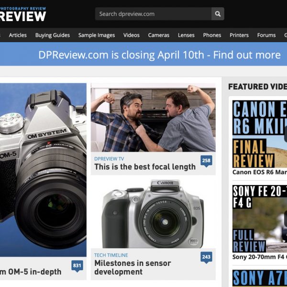Open the Canon EOS R6 video title link
This screenshot has height=287, width=287.
point(260,172)
